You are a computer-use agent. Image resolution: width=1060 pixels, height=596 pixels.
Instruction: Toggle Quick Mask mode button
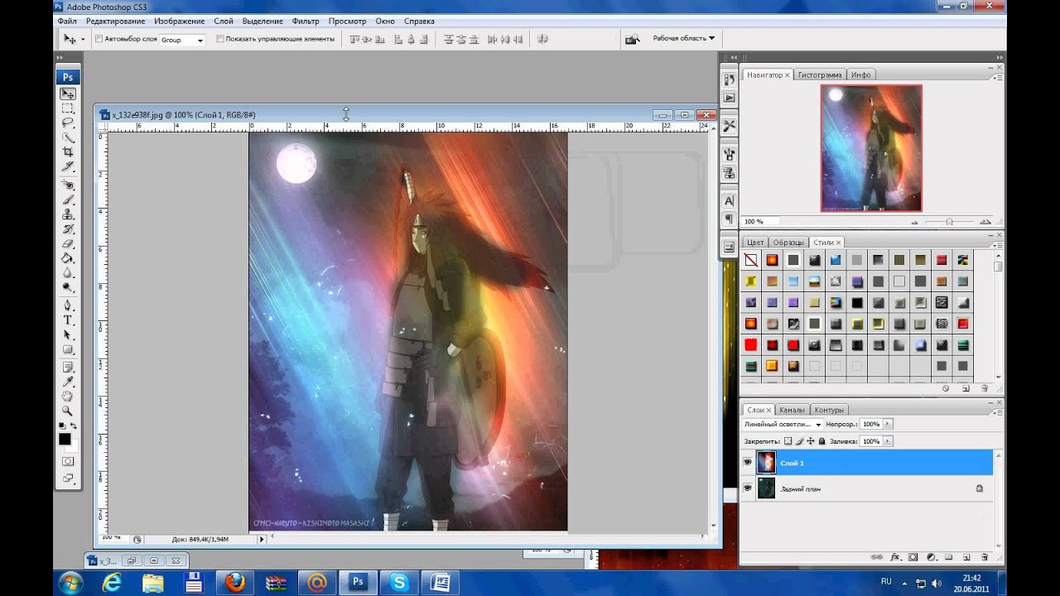(68, 461)
